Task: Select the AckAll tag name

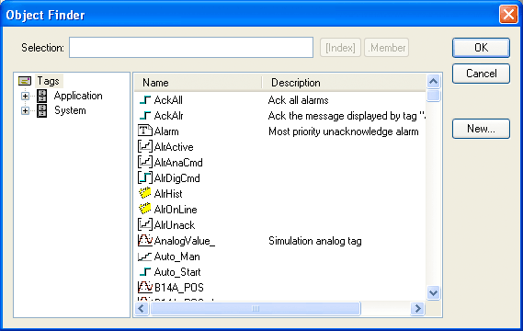Action: tap(168, 100)
